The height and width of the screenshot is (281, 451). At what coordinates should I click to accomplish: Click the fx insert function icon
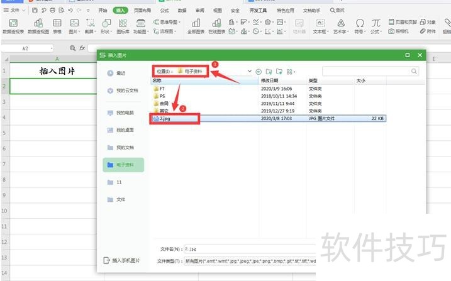[82, 48]
